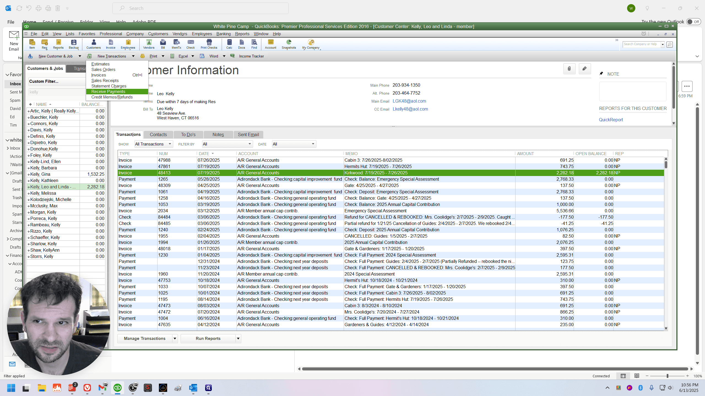Screen dimensions: 705x396
Task: Choose Estimates from New Transactions menu
Action: tap(117, 64)
